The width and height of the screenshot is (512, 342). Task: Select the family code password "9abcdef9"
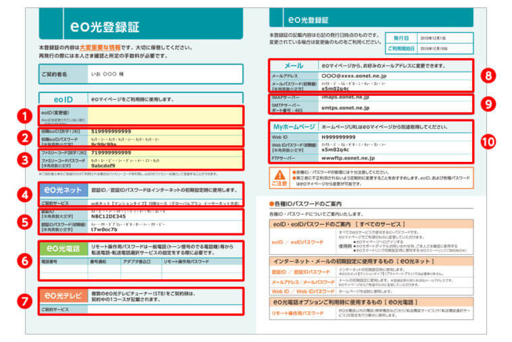pos(103,166)
